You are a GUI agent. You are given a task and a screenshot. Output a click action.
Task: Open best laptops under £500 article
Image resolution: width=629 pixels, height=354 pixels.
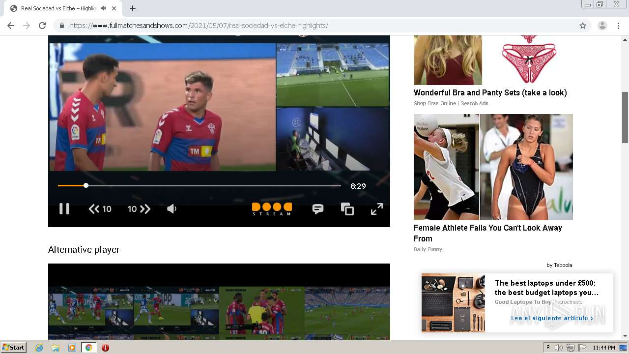(x=546, y=288)
